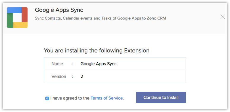Click the Continue to Install button
Screen dimensions: 230x112
pyautogui.click(x=161, y=97)
